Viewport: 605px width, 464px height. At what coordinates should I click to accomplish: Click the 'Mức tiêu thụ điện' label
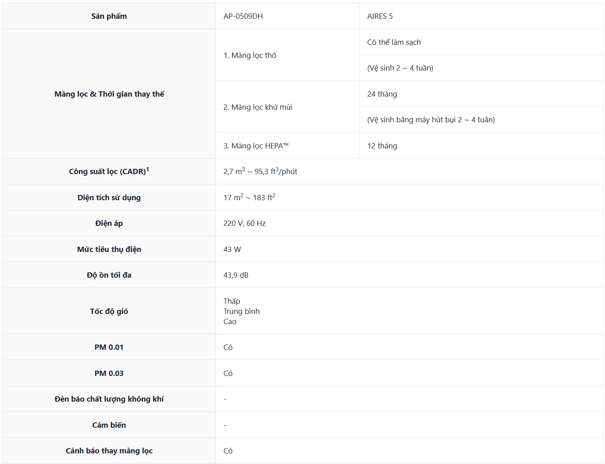click(109, 250)
